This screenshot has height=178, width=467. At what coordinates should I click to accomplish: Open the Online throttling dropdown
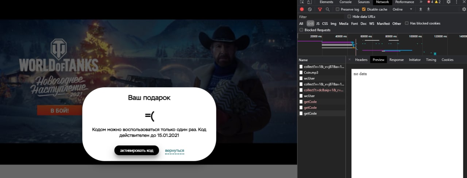[x=402, y=9]
